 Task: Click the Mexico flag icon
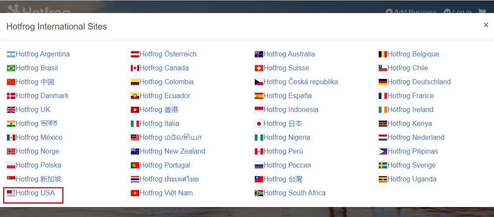11,138
